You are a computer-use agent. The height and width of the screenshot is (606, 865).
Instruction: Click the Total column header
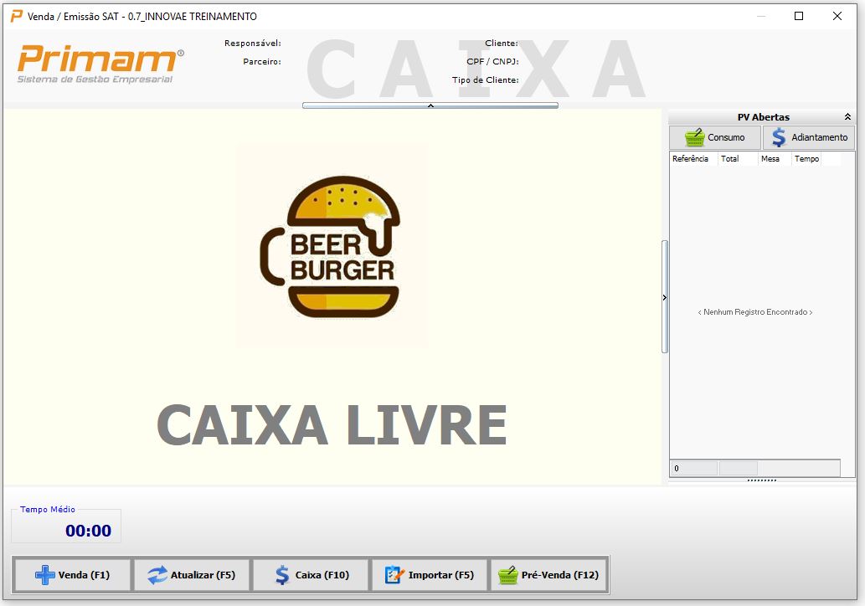(x=738, y=159)
